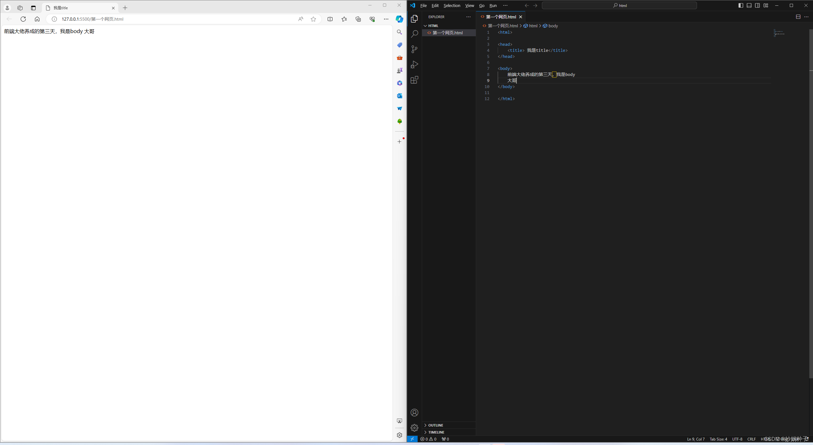This screenshot has height=445, width=813.
Task: Expand the OUTLINE section
Action: coord(435,425)
